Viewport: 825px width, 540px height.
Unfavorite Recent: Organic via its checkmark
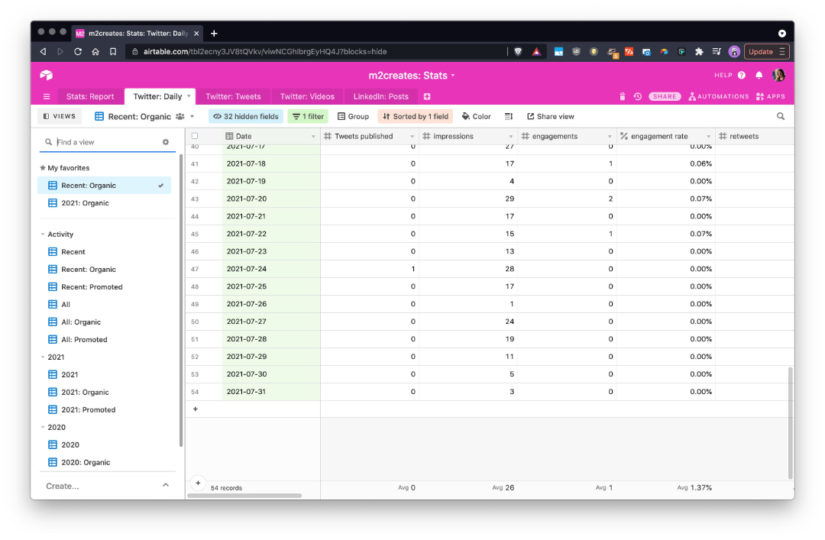click(160, 185)
